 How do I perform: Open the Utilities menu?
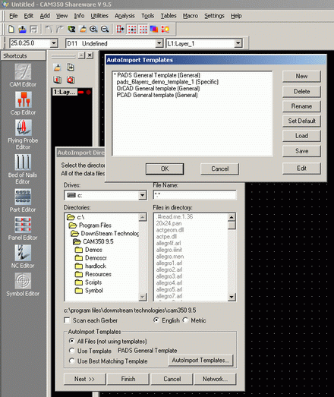[99, 16]
